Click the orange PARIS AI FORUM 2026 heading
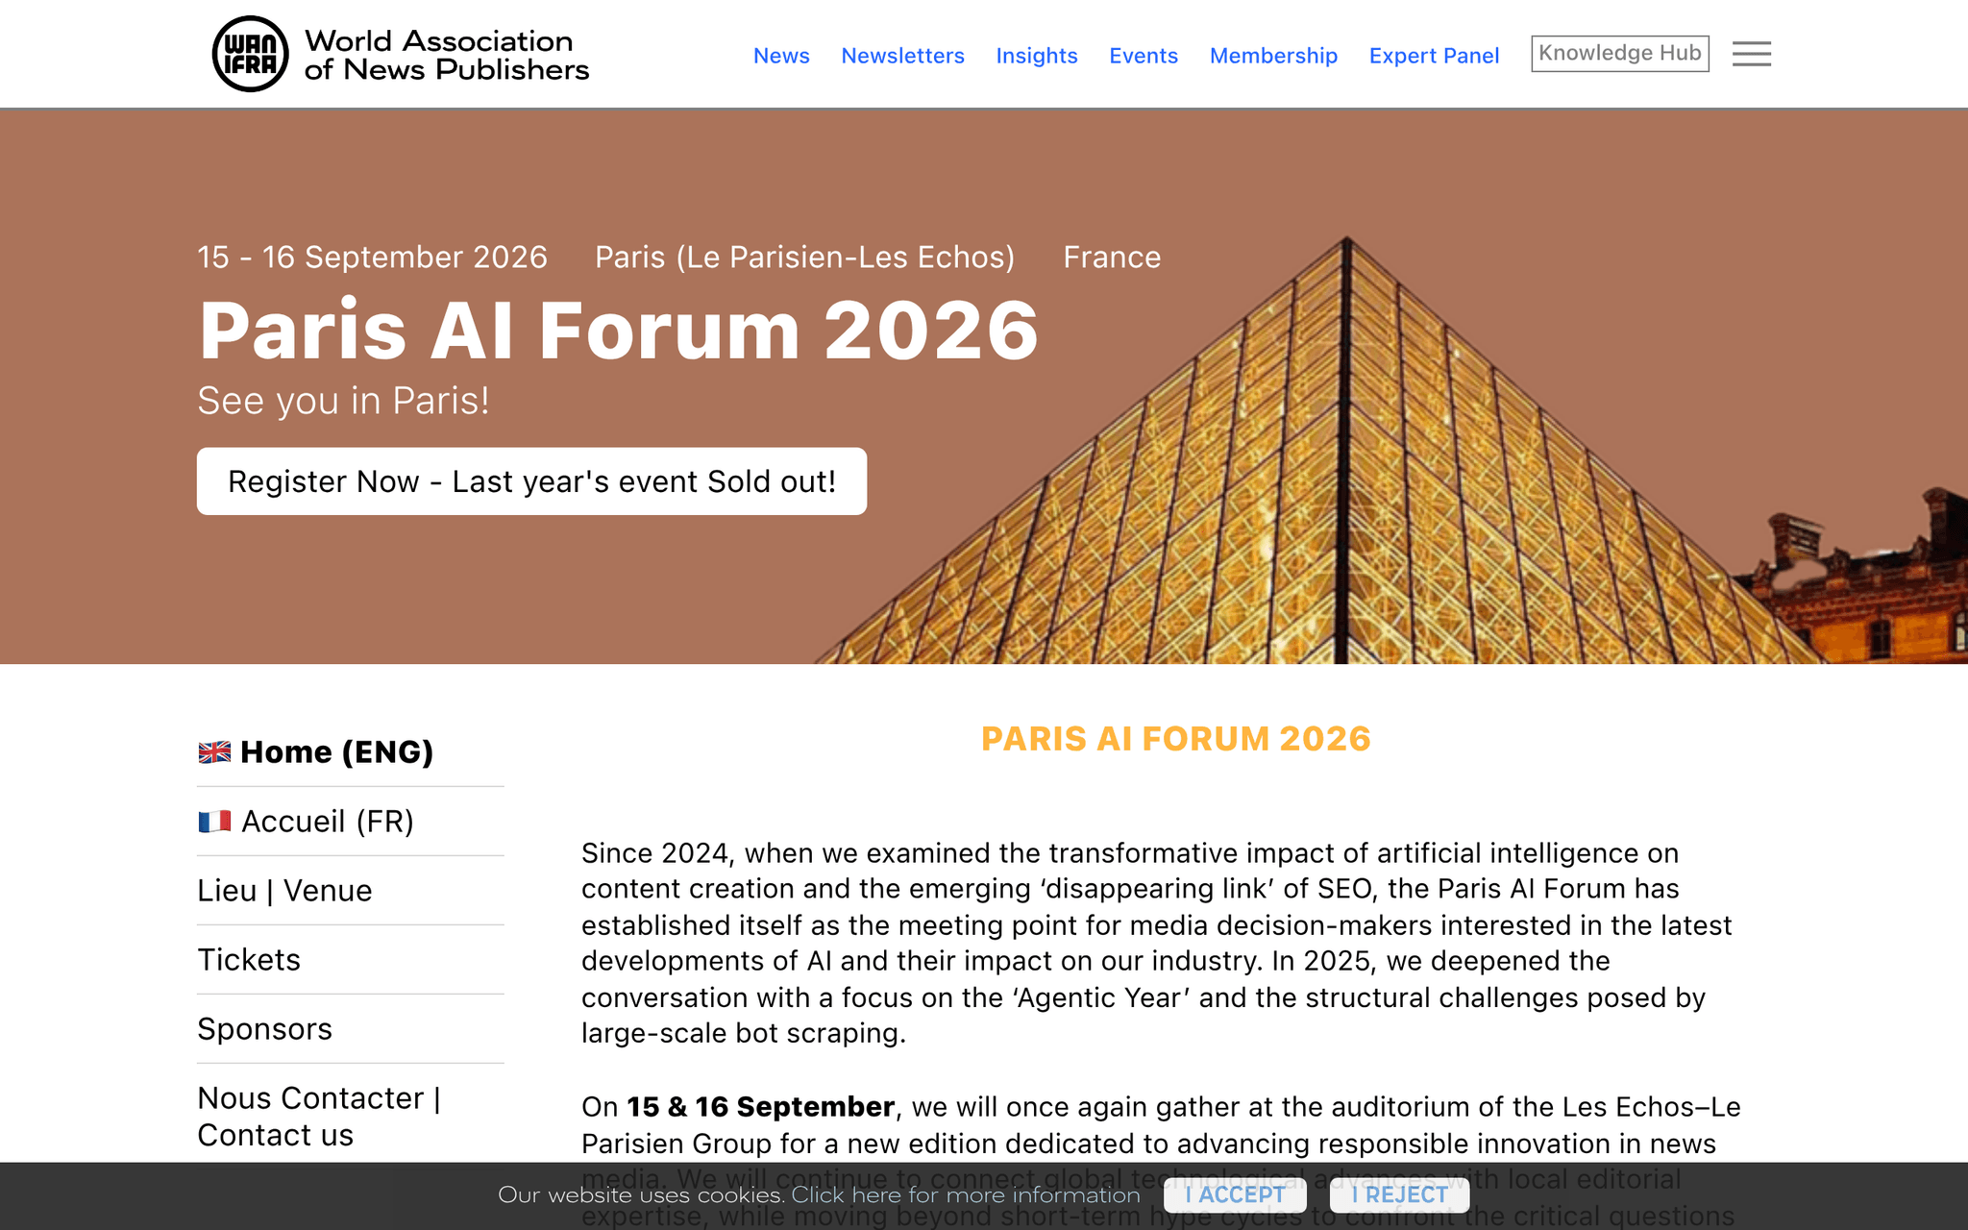The width and height of the screenshot is (1968, 1230). [1176, 739]
